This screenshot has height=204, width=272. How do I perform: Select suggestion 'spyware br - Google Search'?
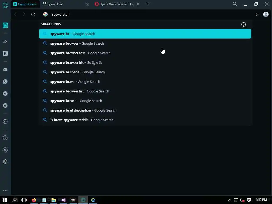[x=145, y=34]
